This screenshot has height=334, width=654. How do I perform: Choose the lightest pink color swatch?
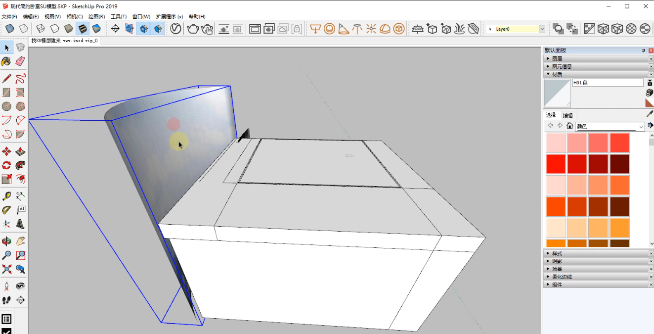tap(556, 143)
